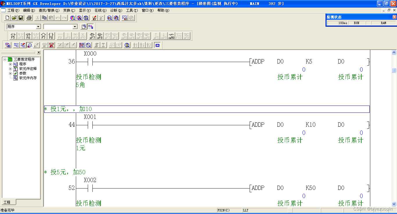Click the page icon beside the dropdowns
The width and height of the screenshot is (397, 214).
(84, 27)
